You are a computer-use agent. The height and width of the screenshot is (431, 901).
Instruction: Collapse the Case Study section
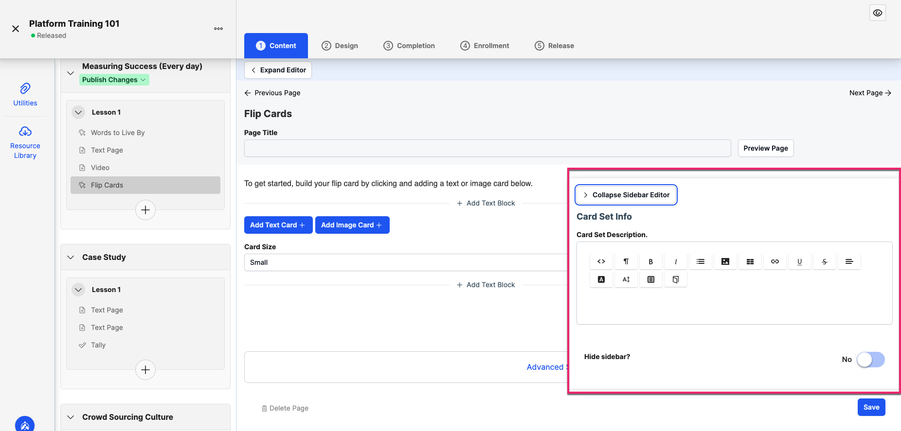tap(71, 257)
